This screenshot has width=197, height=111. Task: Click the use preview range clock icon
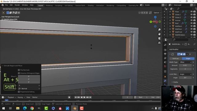[135, 97]
